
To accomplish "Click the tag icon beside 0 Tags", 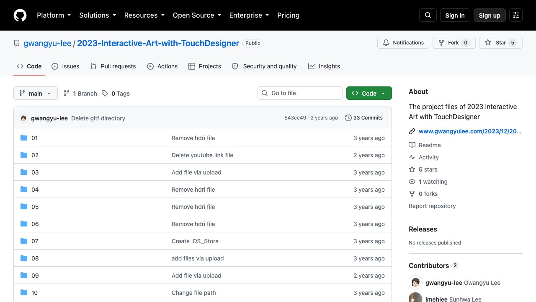I will [x=105, y=94].
